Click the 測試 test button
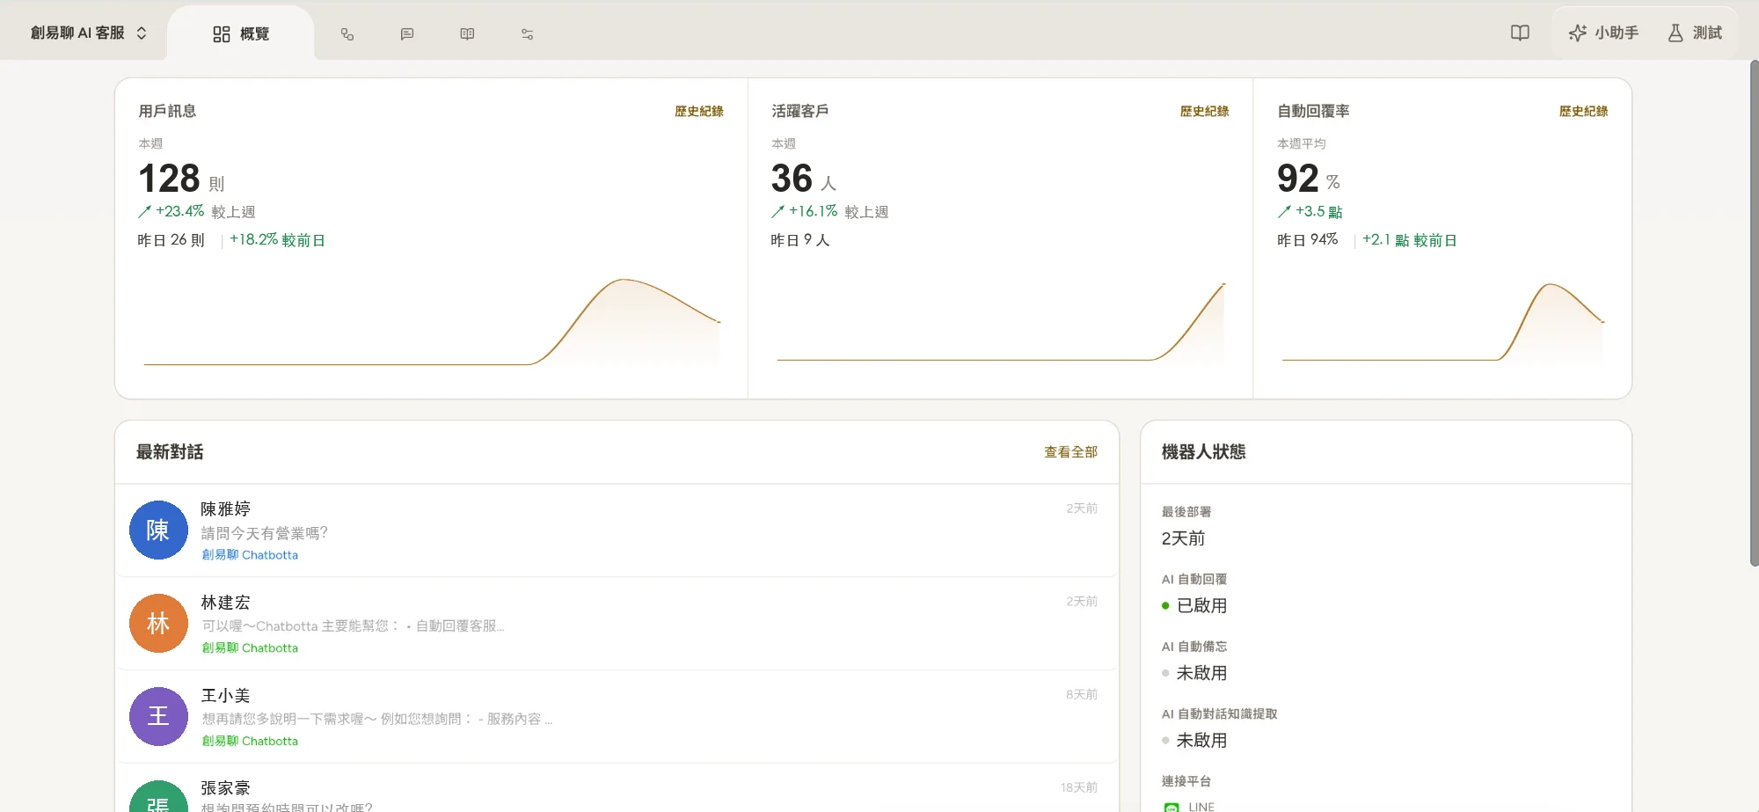This screenshot has width=1759, height=812. coord(1695,33)
